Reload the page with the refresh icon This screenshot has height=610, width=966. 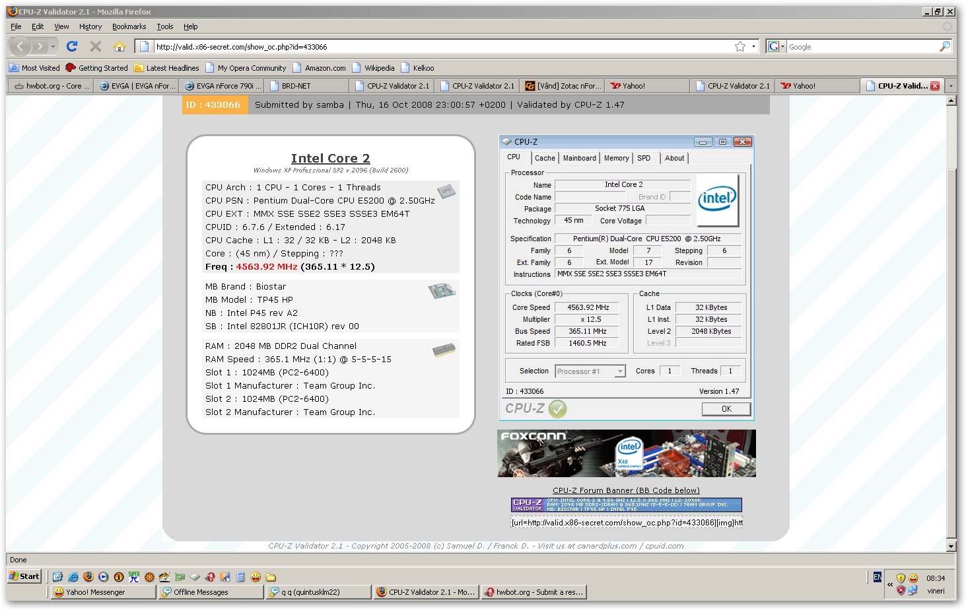click(x=73, y=46)
